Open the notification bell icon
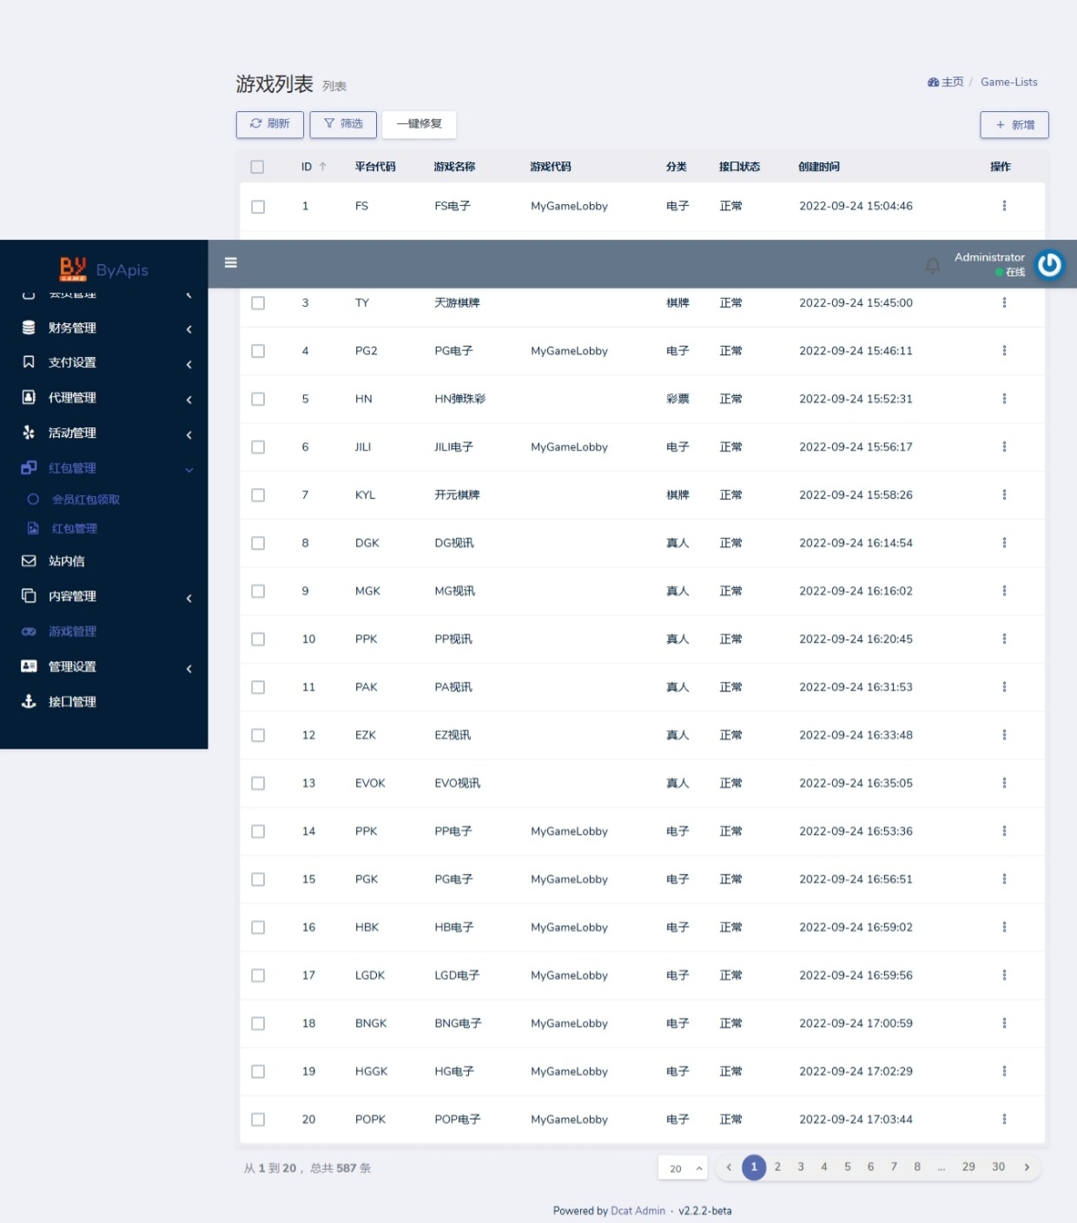 [932, 265]
